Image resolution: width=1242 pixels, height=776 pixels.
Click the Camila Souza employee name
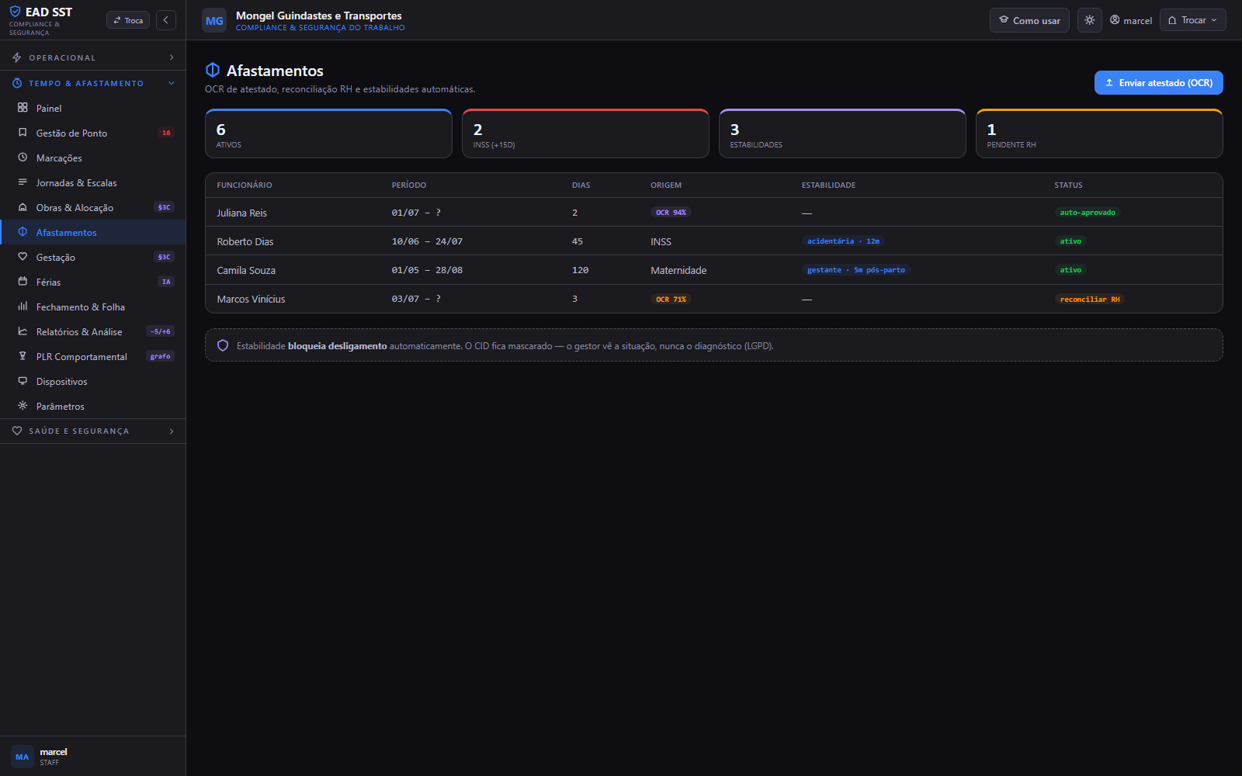pos(246,270)
